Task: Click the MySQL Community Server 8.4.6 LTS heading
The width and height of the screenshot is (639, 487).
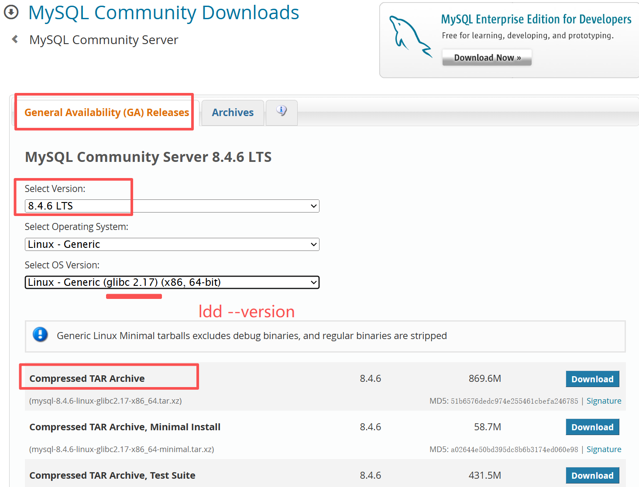Action: pos(148,157)
